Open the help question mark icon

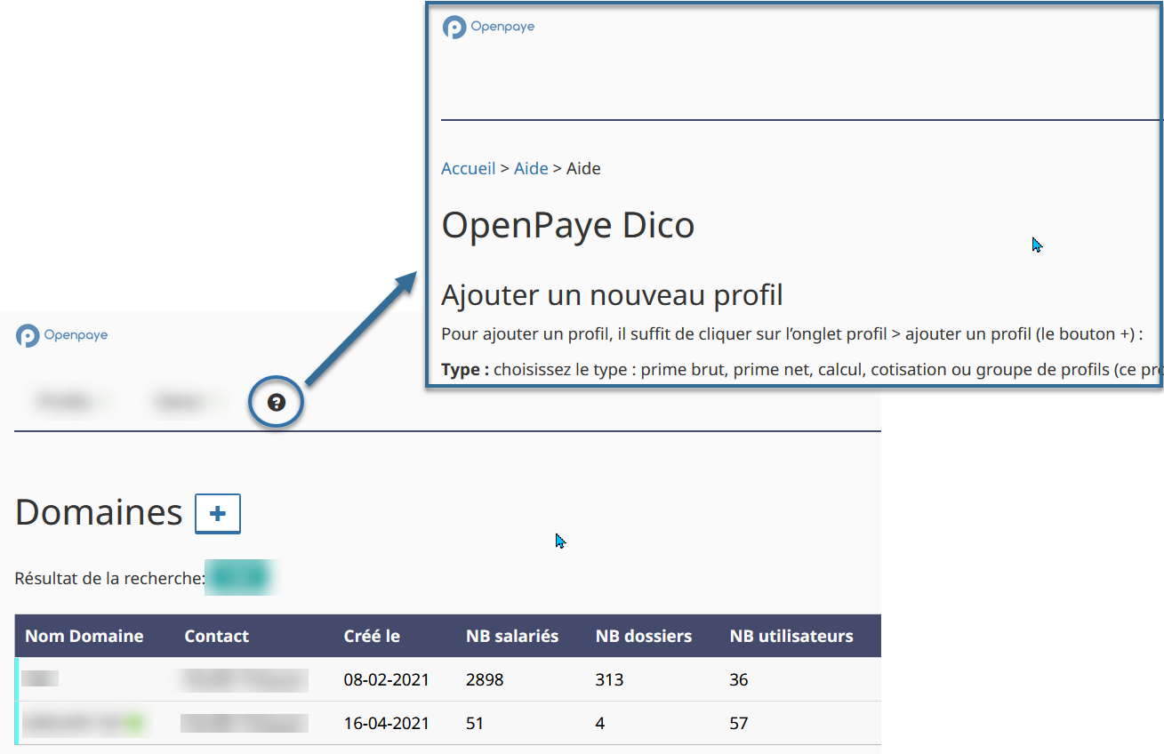point(277,403)
